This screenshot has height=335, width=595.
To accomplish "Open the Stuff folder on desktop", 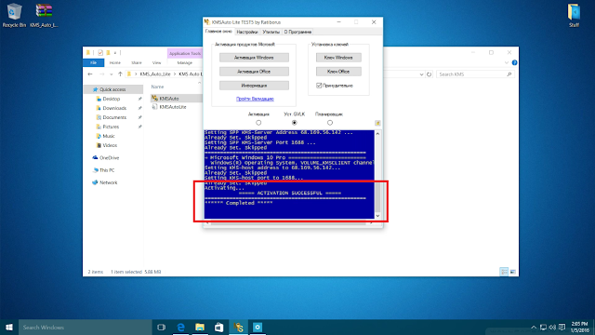I will pyautogui.click(x=574, y=15).
